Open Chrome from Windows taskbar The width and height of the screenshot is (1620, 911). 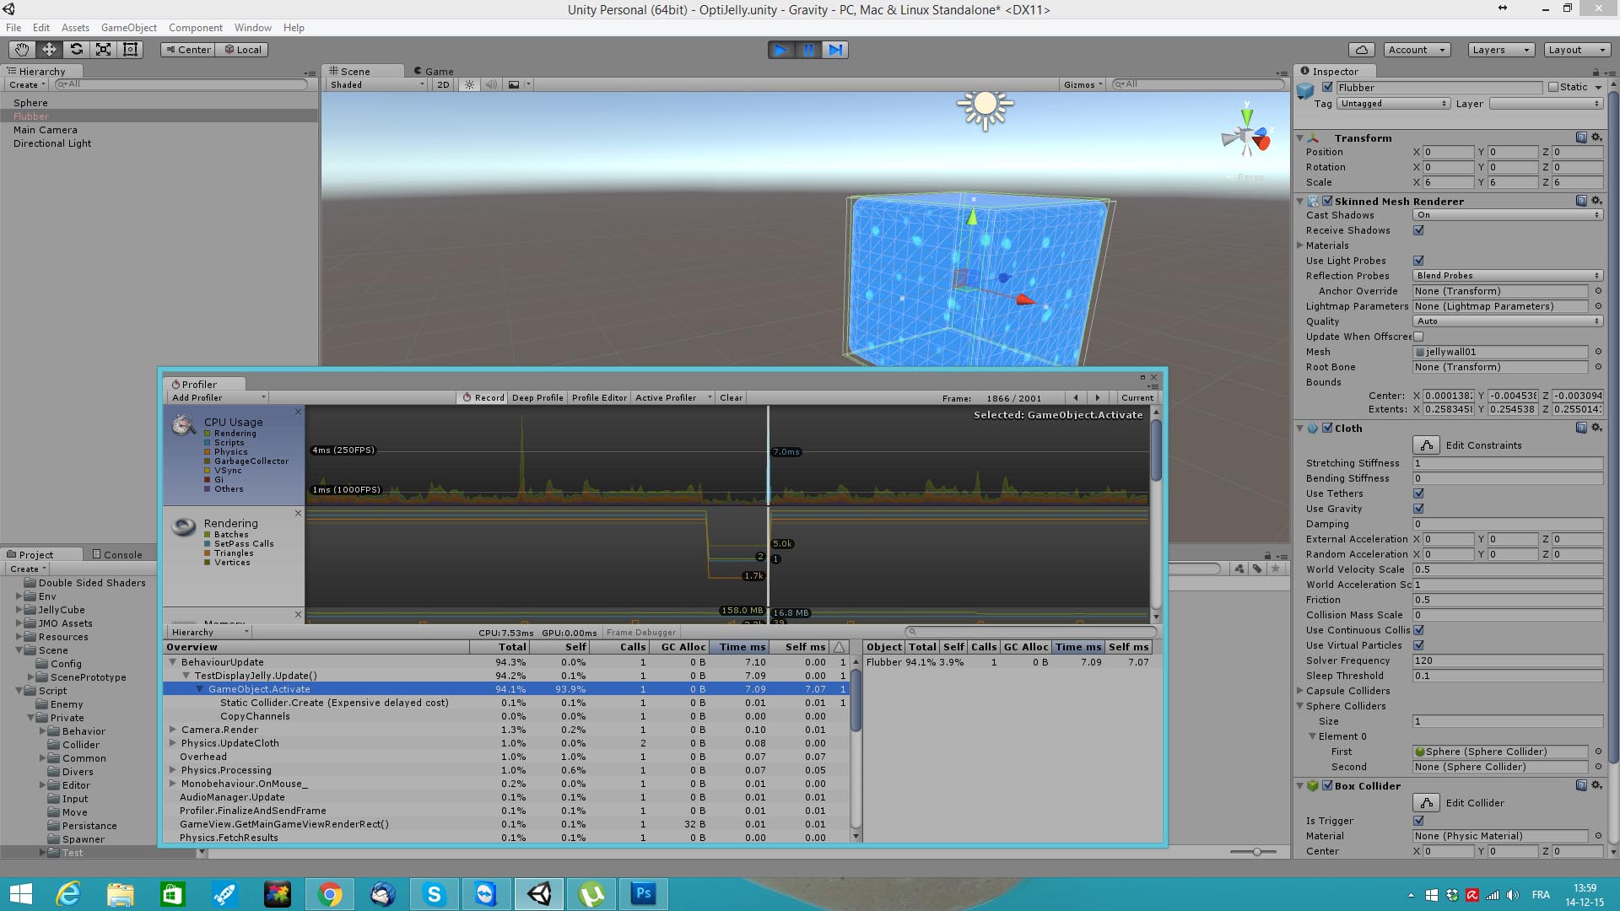329,893
